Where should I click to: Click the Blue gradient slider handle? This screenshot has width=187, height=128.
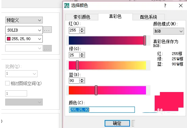96,90
